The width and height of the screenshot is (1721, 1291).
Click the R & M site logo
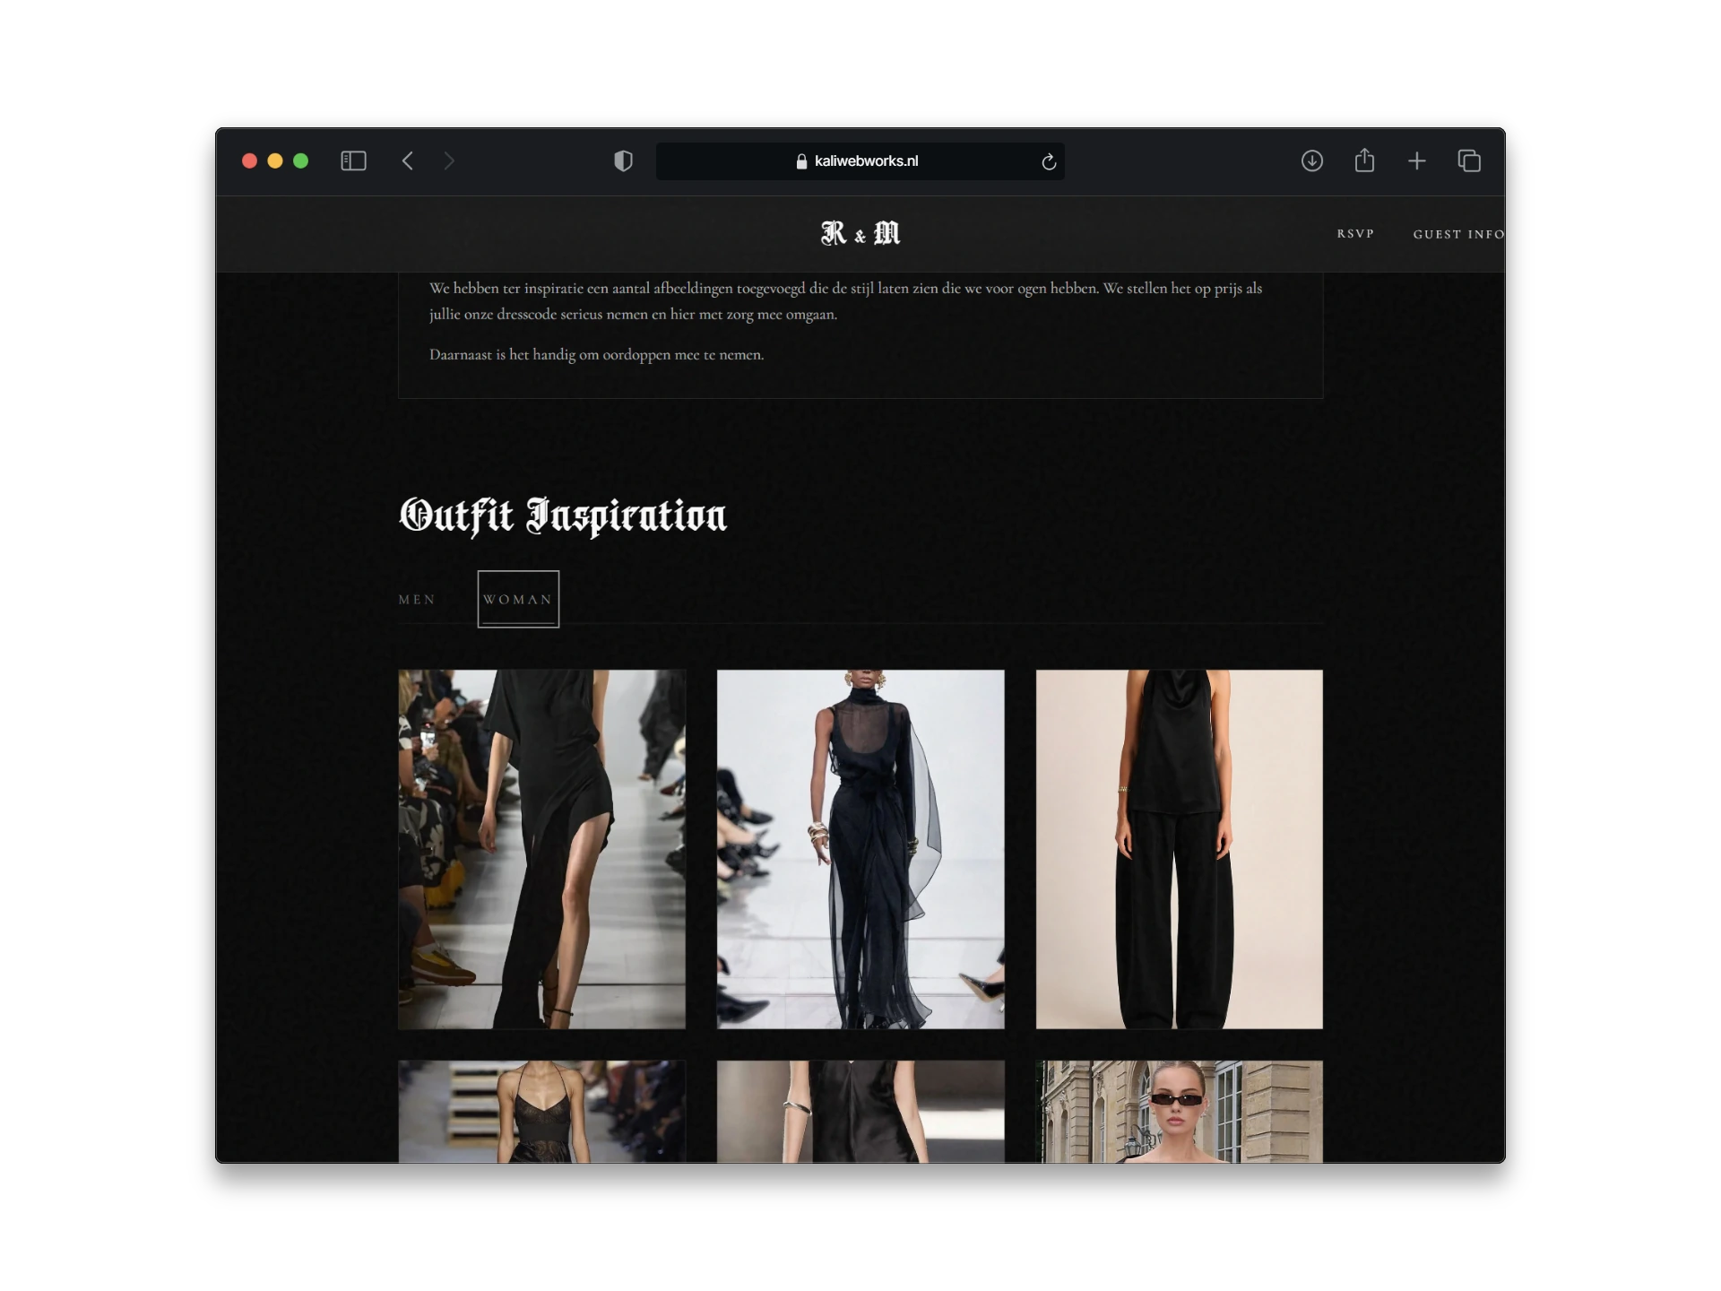[x=860, y=233]
